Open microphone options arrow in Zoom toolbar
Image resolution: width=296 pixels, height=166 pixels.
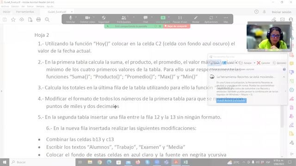(x=76, y=17)
